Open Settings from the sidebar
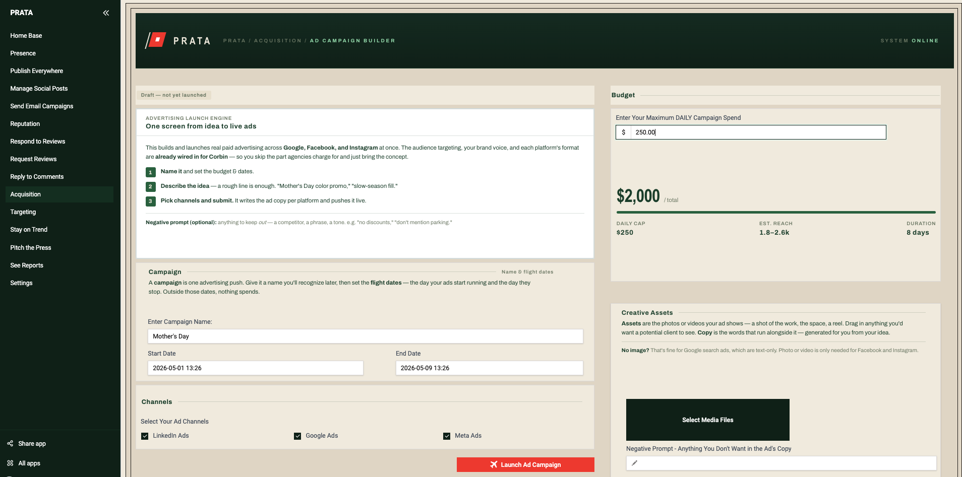 point(59,283)
